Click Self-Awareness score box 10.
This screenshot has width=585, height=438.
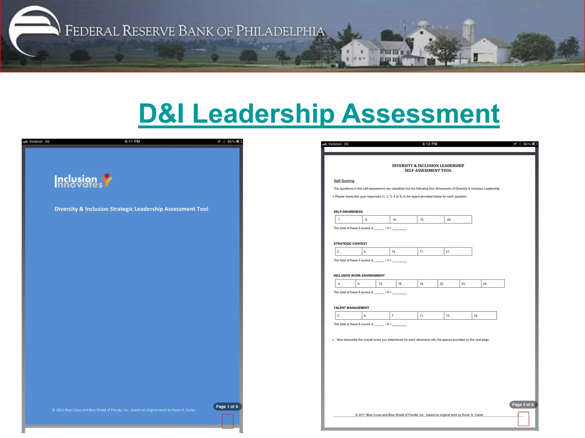click(x=404, y=220)
